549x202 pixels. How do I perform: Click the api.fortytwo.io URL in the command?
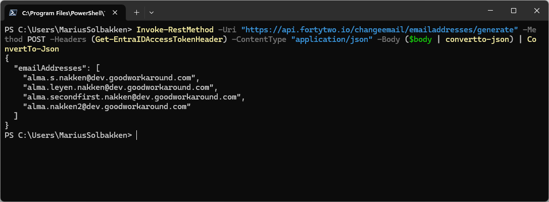point(379,29)
